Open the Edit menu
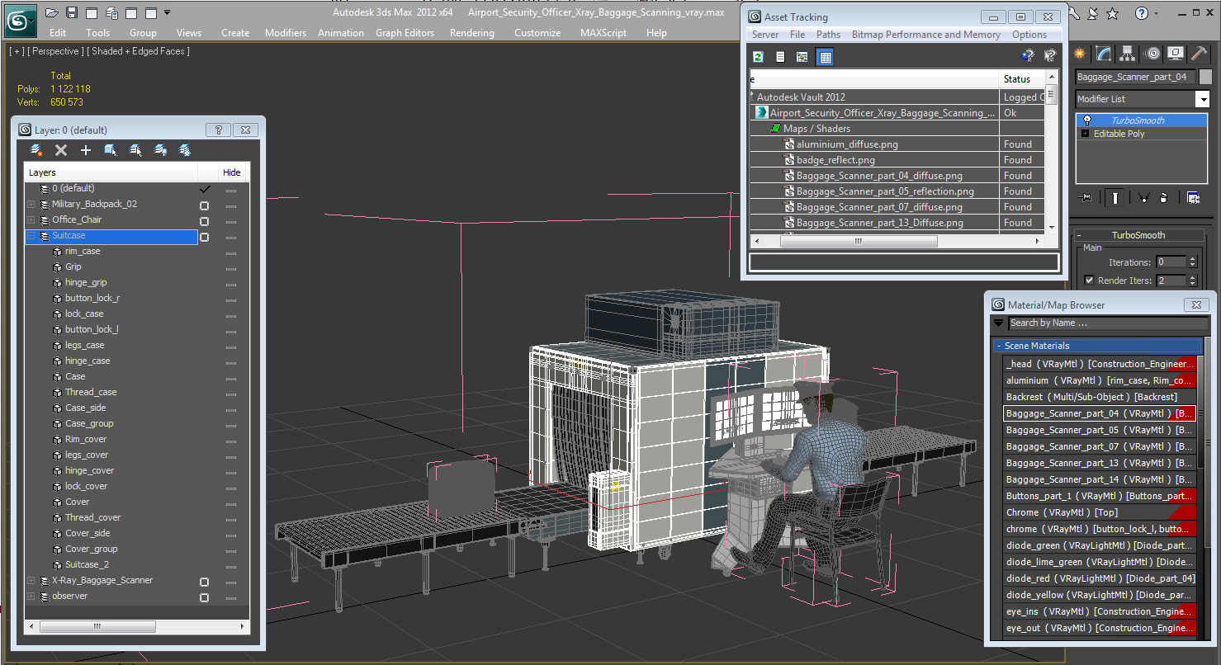 [x=58, y=33]
